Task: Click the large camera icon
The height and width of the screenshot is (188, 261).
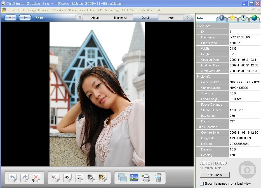Action: pos(247,170)
